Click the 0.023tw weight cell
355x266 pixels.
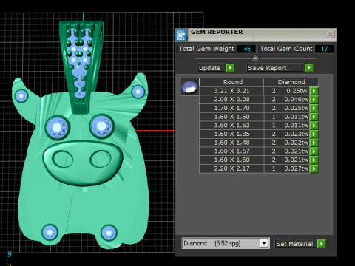pyautogui.click(x=297, y=134)
